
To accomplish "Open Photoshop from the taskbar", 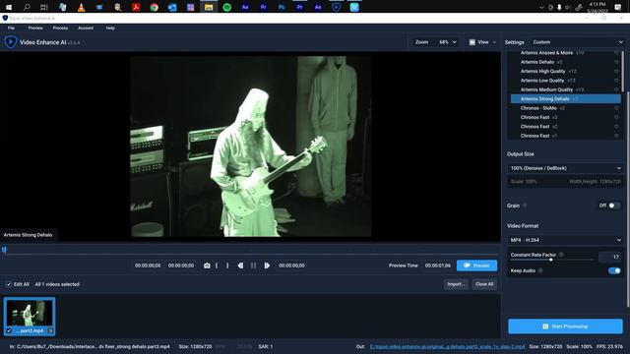I will pos(282,7).
